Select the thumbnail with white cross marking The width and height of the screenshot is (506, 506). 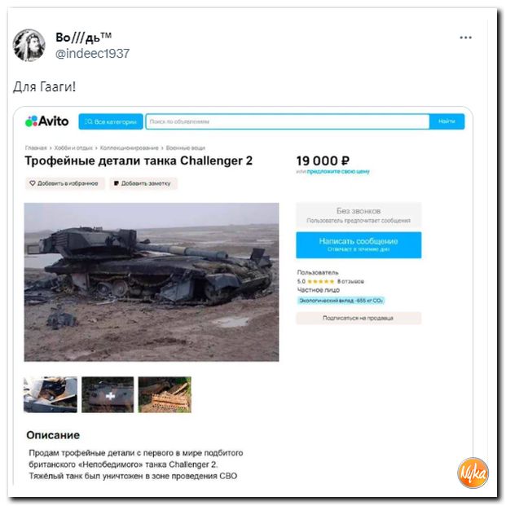click(x=108, y=394)
